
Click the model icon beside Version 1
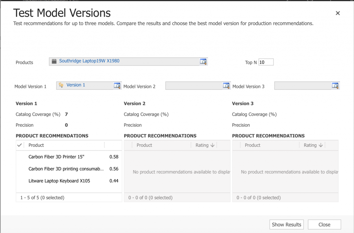(x=61, y=85)
